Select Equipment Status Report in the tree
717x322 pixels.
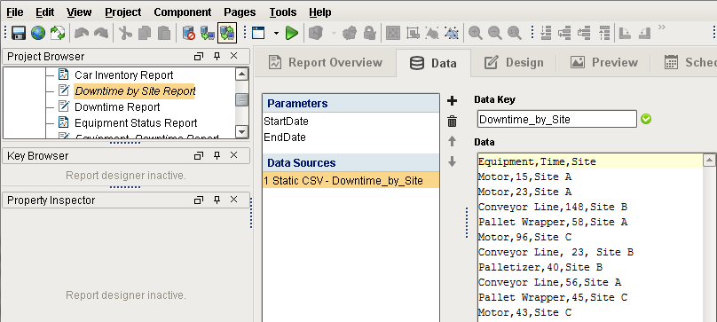(x=136, y=123)
